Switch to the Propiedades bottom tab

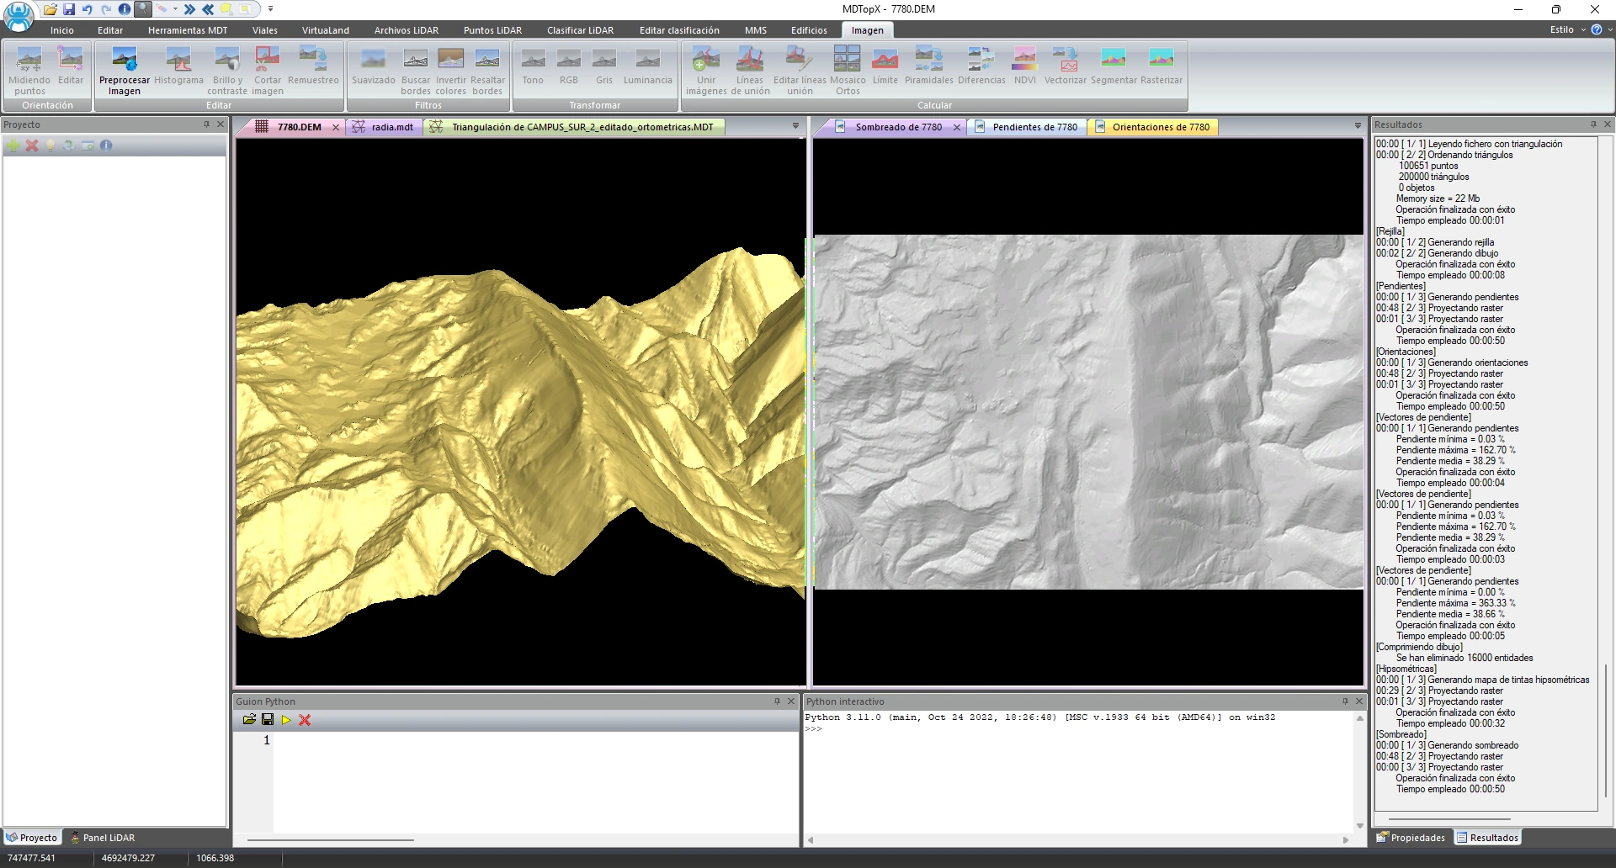pyautogui.click(x=1411, y=838)
